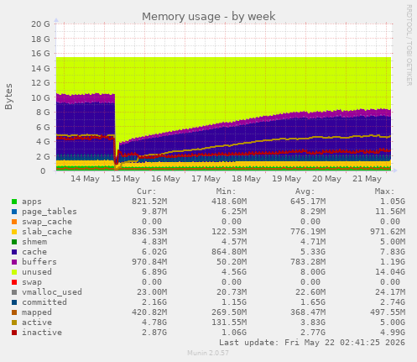Click the inactive dark red swatch
The image size is (417, 362).
pos(14,333)
